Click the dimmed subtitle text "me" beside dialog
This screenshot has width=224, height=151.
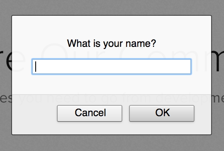click(x=218, y=99)
